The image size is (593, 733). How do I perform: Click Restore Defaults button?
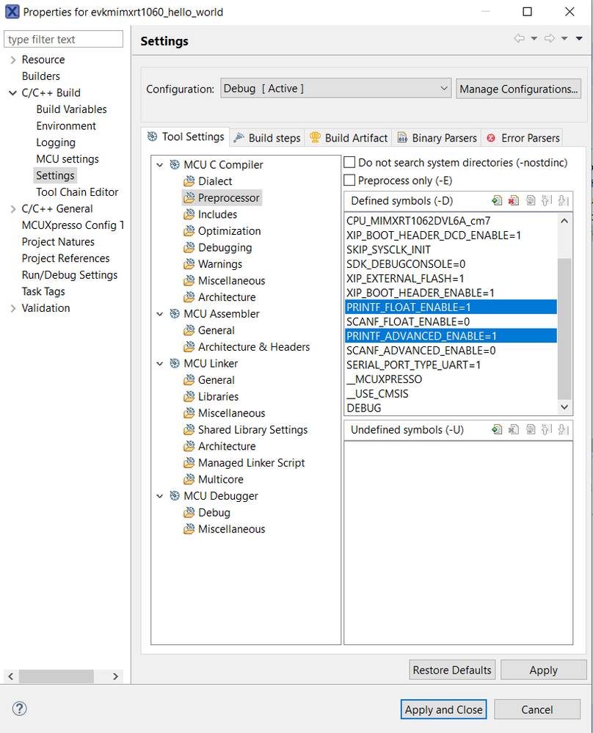tap(452, 670)
